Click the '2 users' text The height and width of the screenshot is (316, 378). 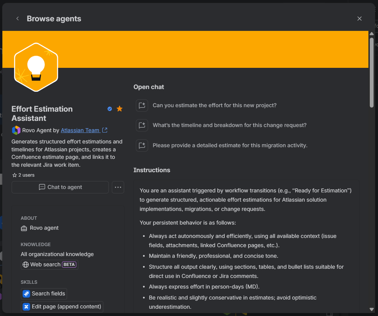click(x=27, y=175)
